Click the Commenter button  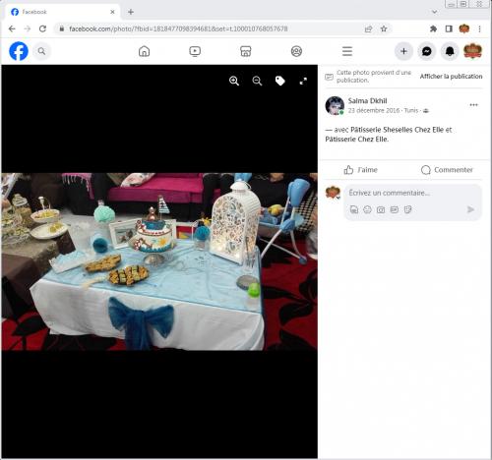coord(447,170)
